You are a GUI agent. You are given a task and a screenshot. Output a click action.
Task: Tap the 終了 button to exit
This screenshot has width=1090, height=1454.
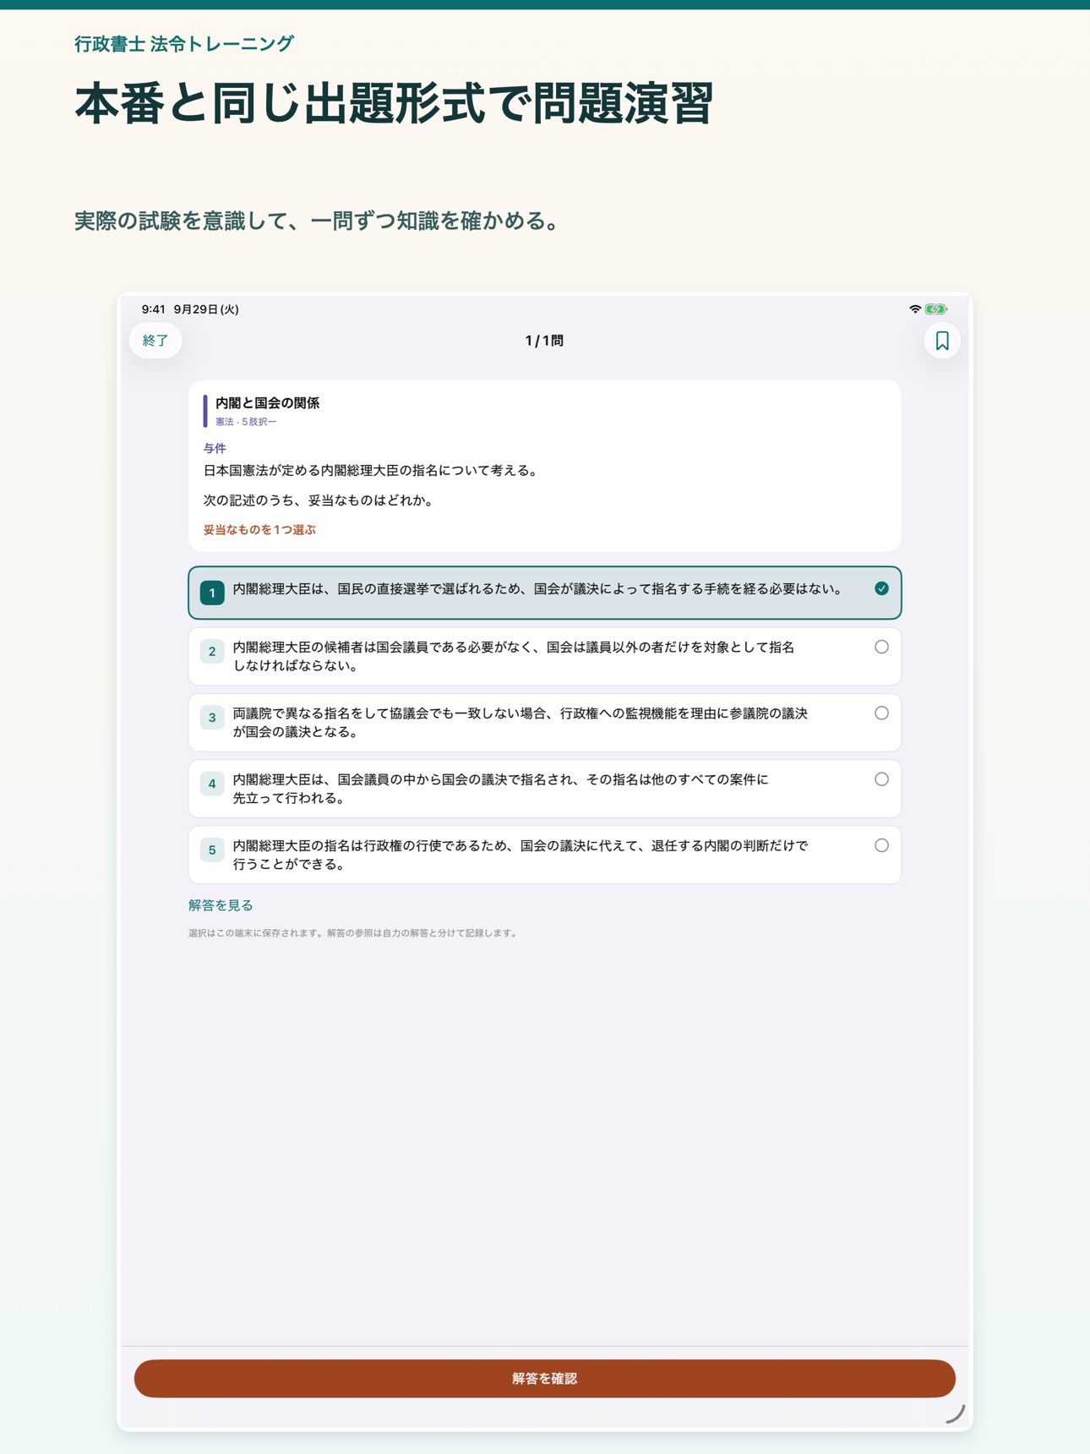point(155,341)
